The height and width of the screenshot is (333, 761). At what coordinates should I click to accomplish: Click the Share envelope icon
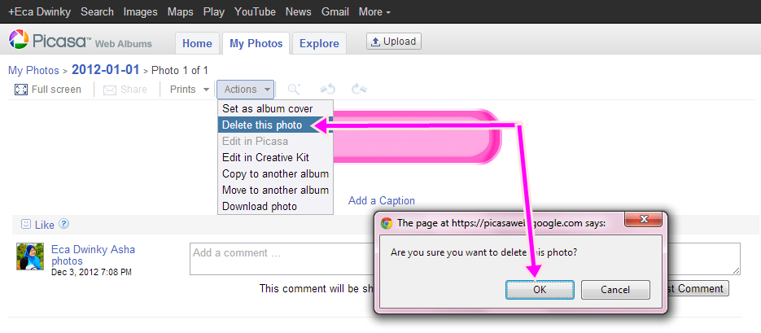[x=110, y=90]
